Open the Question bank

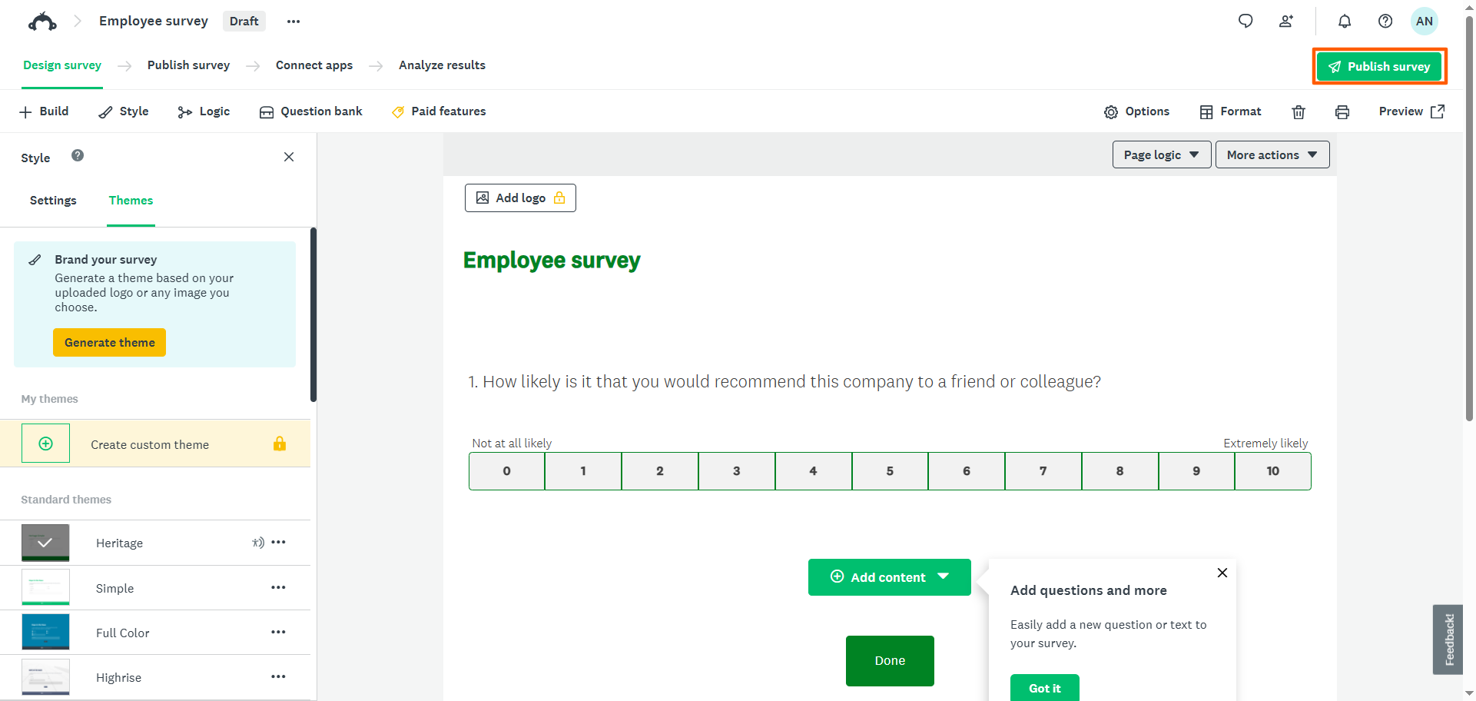(x=310, y=111)
